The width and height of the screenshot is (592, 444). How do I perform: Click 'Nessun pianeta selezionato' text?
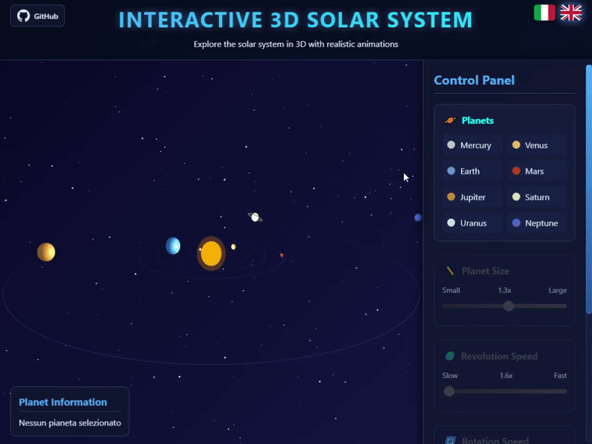tap(70, 423)
